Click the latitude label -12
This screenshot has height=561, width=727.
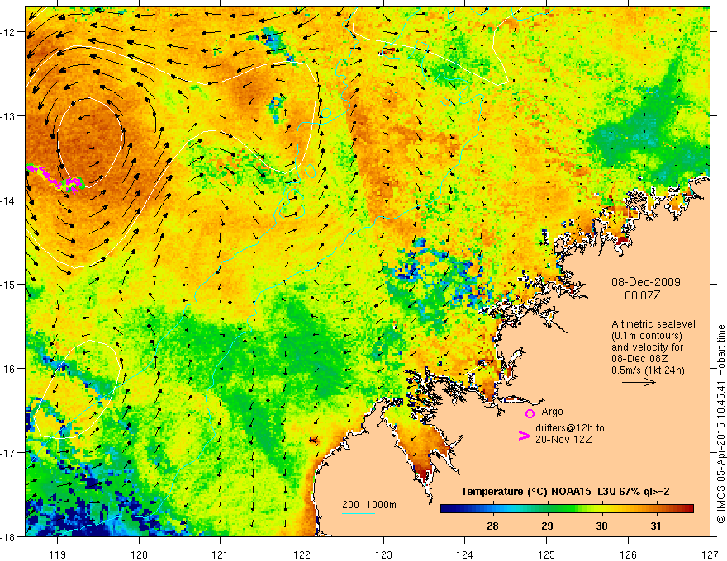pyautogui.click(x=9, y=32)
